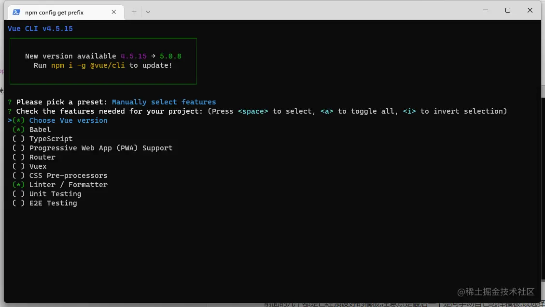Click the '<i>' invert selection key hint
545x307 pixels.
[409, 111]
